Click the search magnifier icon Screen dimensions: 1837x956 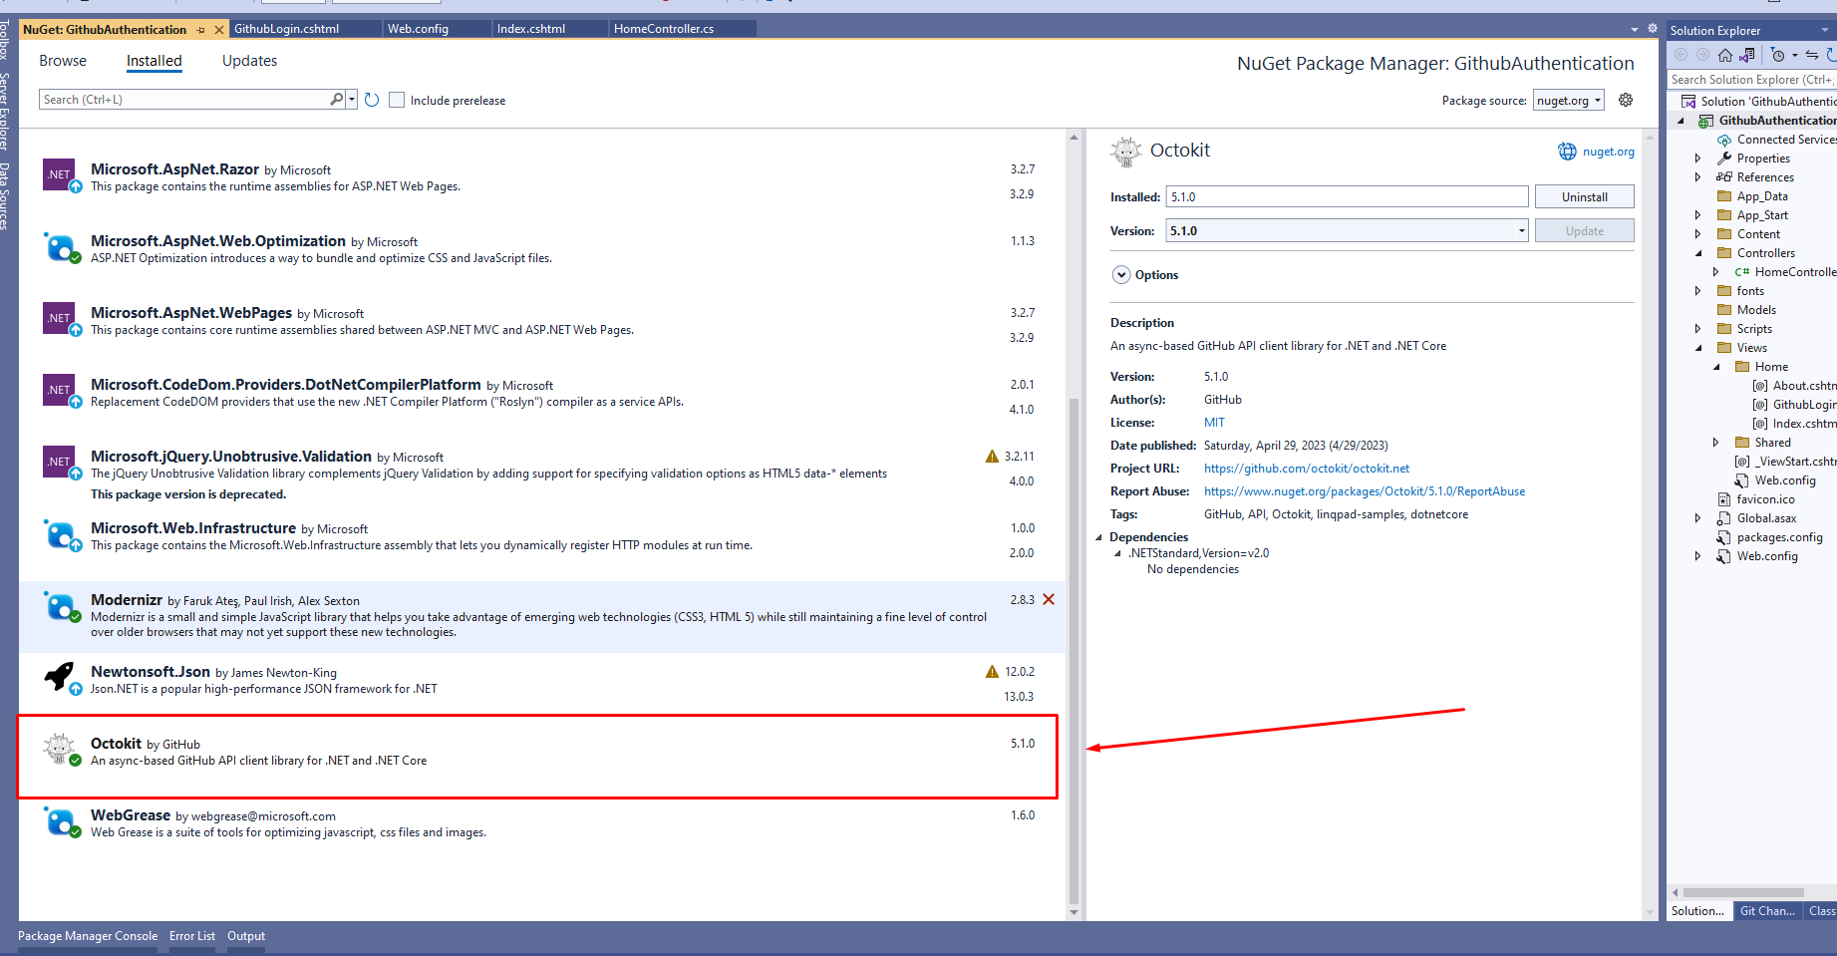pos(337,99)
